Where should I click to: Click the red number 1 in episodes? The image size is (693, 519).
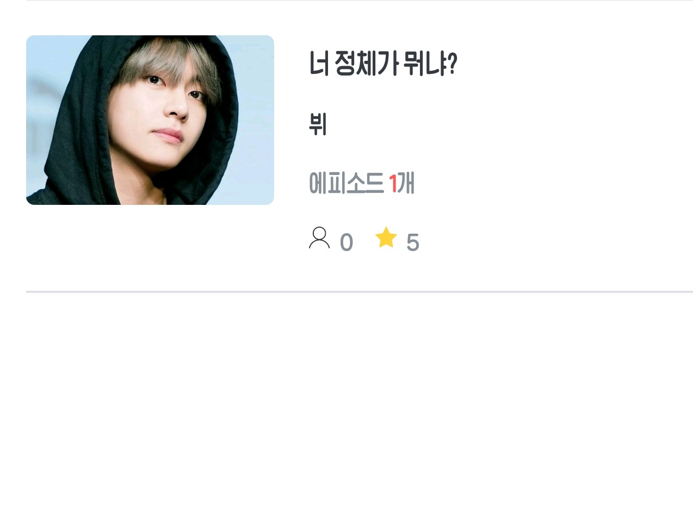(x=393, y=184)
